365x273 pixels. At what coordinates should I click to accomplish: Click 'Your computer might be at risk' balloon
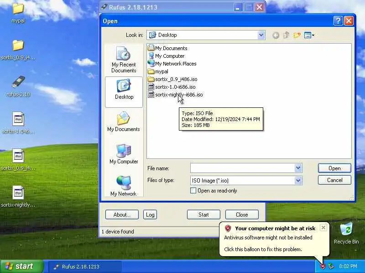point(275,228)
